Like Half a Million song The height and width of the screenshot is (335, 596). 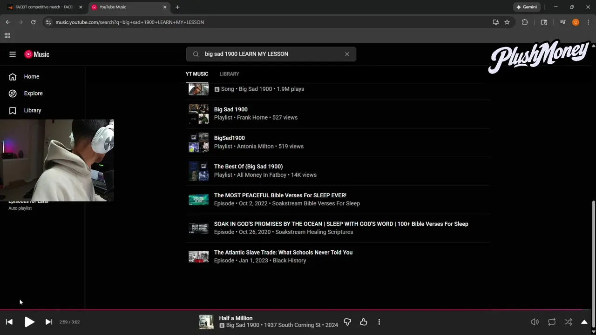tap(364, 322)
